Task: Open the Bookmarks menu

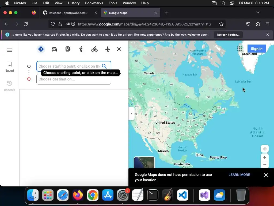Action: pos(94,3)
